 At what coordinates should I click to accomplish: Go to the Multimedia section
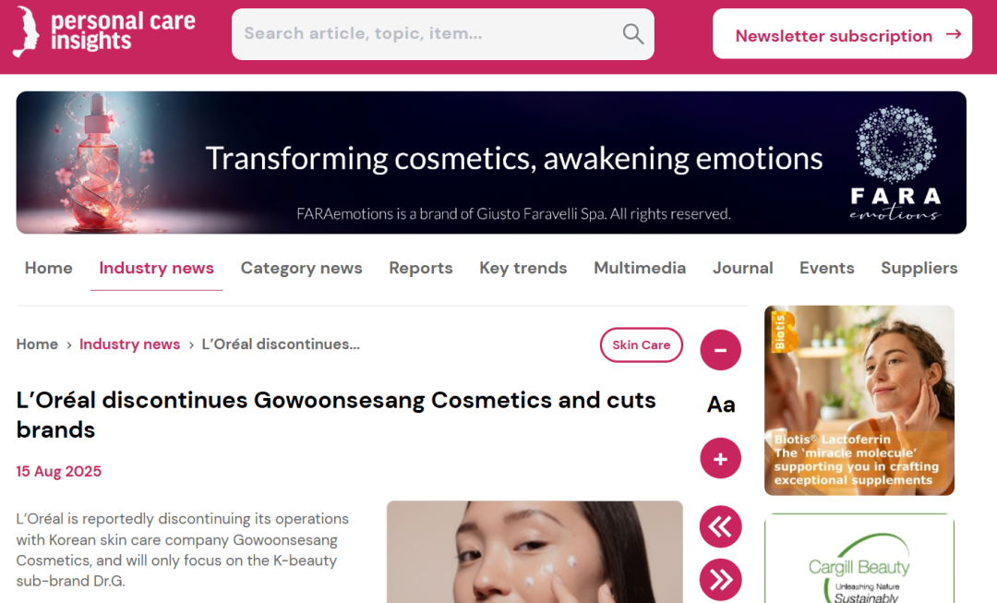[640, 268]
